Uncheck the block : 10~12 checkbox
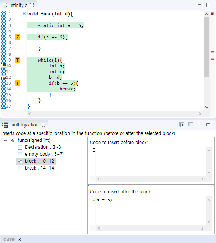 20,161
